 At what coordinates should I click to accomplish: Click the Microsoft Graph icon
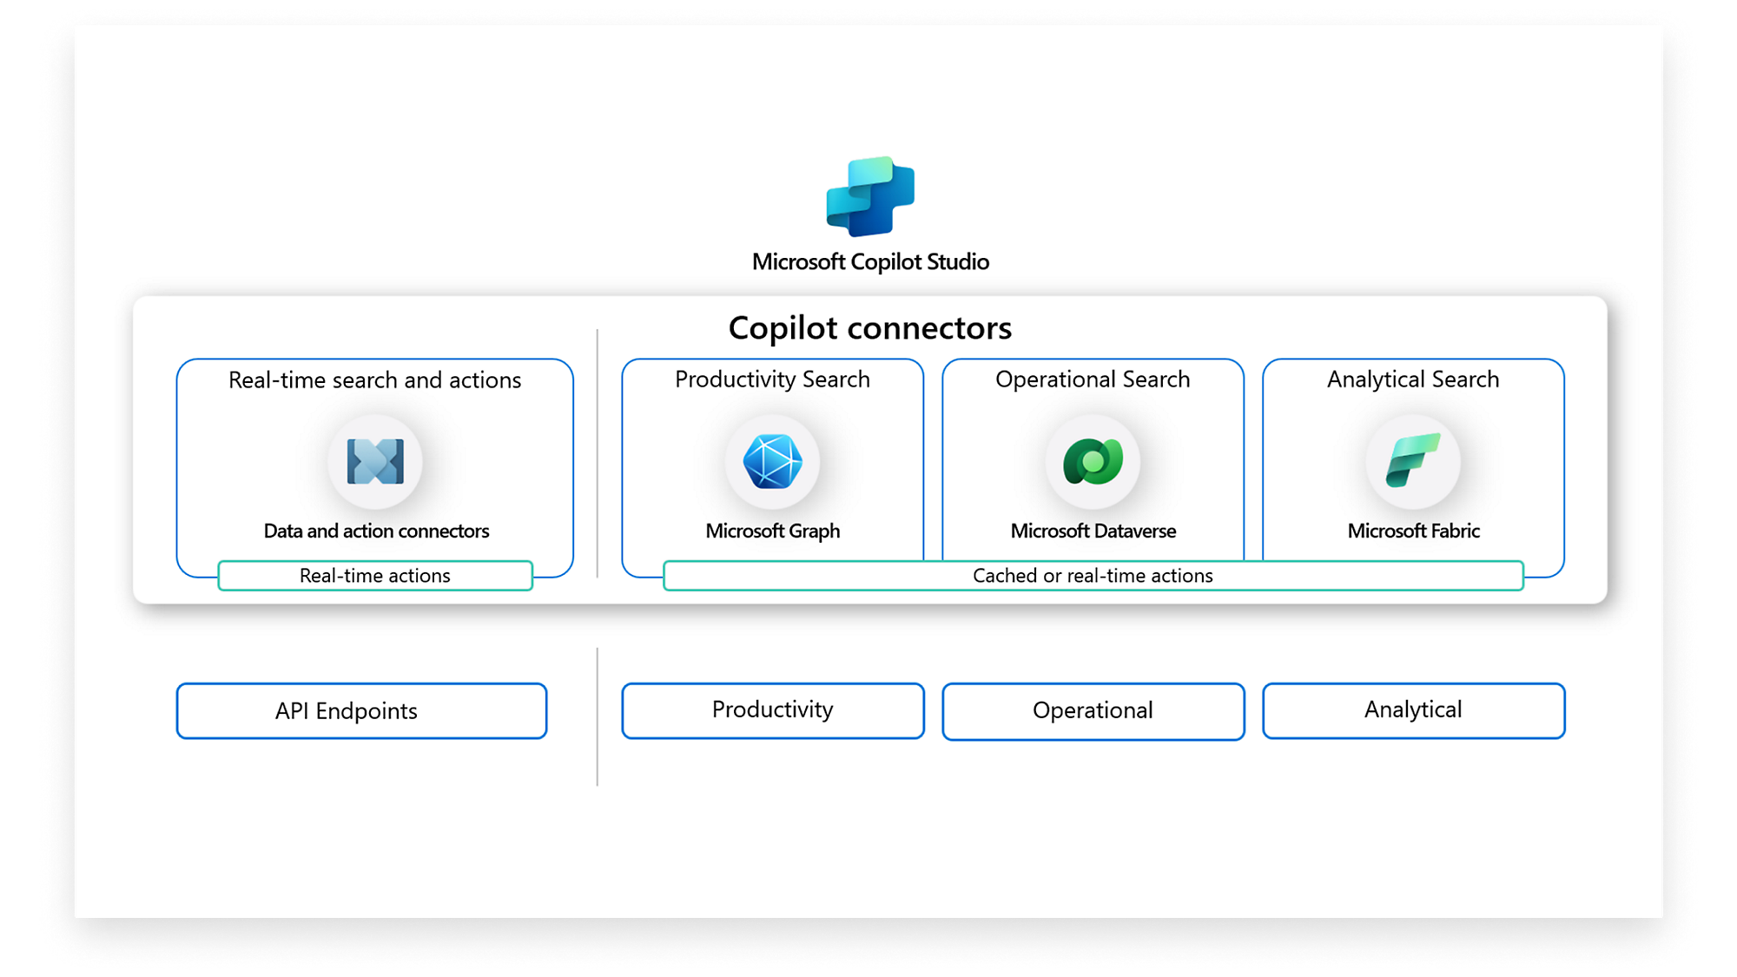[x=772, y=461]
